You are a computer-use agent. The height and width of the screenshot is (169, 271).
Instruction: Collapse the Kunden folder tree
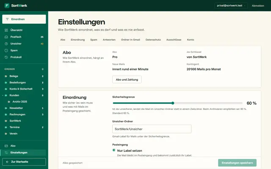click(x=3, y=95)
